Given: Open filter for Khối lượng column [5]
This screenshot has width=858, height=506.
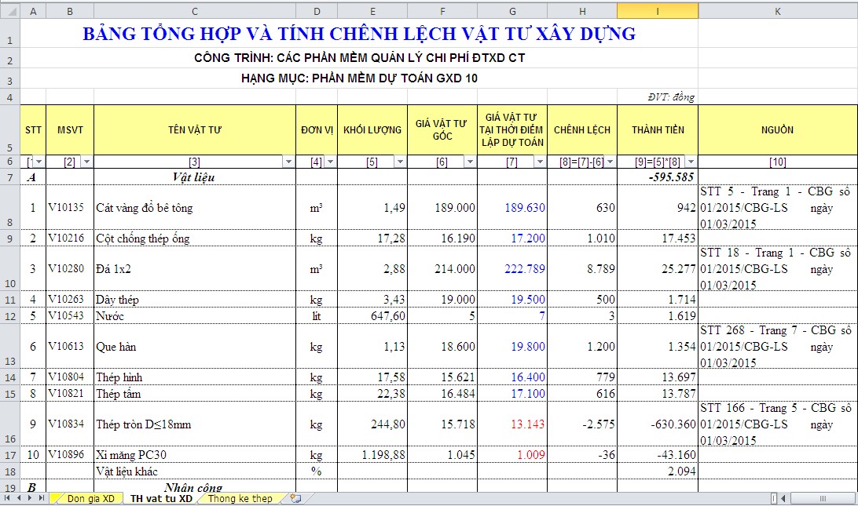Looking at the screenshot, I should tap(400, 162).
